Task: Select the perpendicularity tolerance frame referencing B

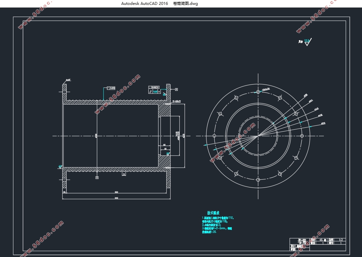Action: tap(154, 88)
